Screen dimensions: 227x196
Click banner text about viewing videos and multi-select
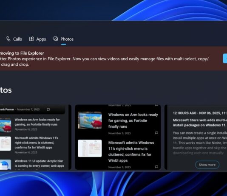(x=104, y=62)
